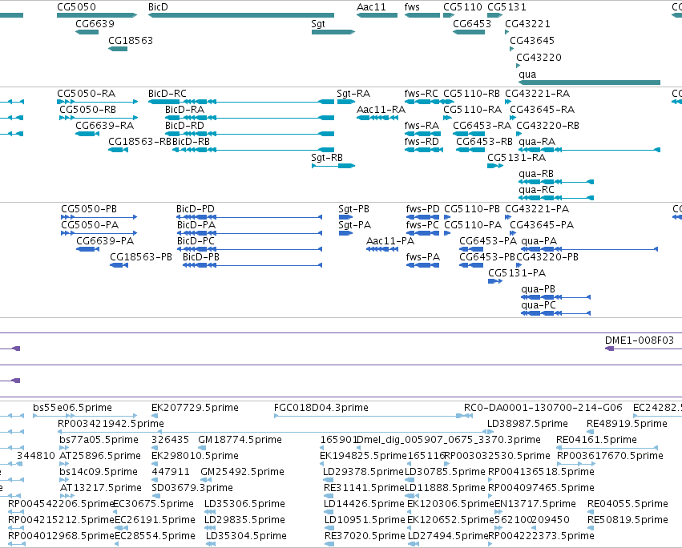Click protein fws-PD

tap(422, 217)
